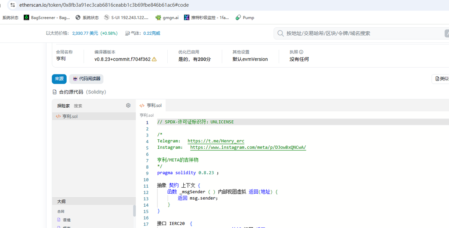
Task: Click compiler version v0.8.23+commit.f704f362 text
Action: click(122, 59)
